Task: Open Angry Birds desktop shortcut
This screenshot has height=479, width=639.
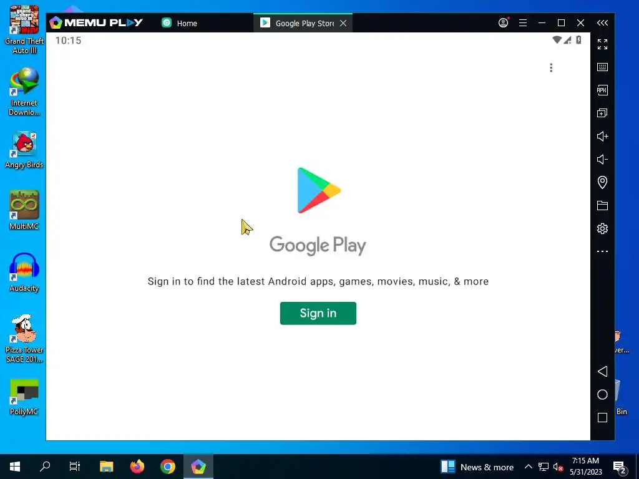Action: [x=24, y=150]
